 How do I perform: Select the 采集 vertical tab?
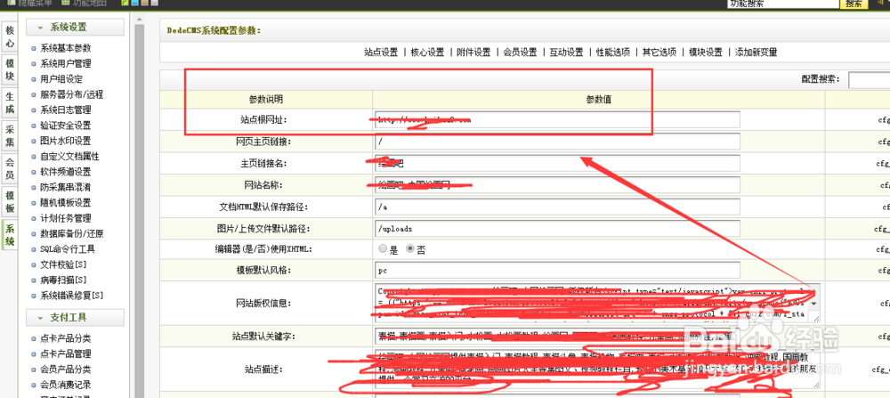click(x=10, y=135)
